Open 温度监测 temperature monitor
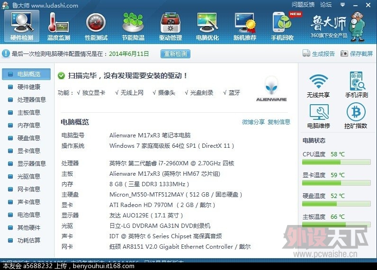This screenshot has height=270, width=377. point(59,27)
